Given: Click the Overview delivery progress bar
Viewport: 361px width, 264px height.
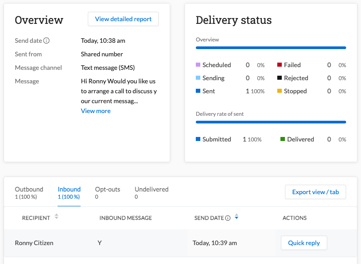Looking at the screenshot, I should click(271, 48).
